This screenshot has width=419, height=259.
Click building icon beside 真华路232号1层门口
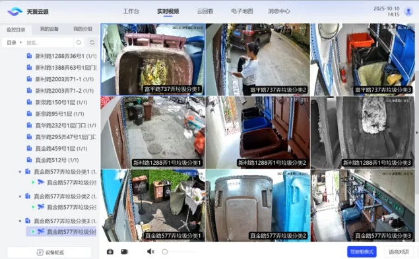pos(29,125)
